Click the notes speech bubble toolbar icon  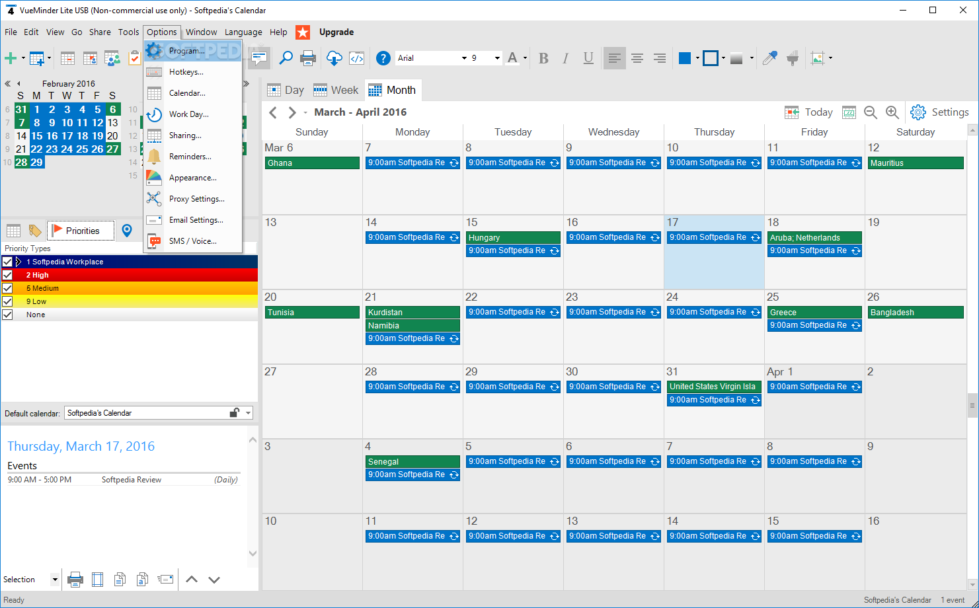click(258, 58)
